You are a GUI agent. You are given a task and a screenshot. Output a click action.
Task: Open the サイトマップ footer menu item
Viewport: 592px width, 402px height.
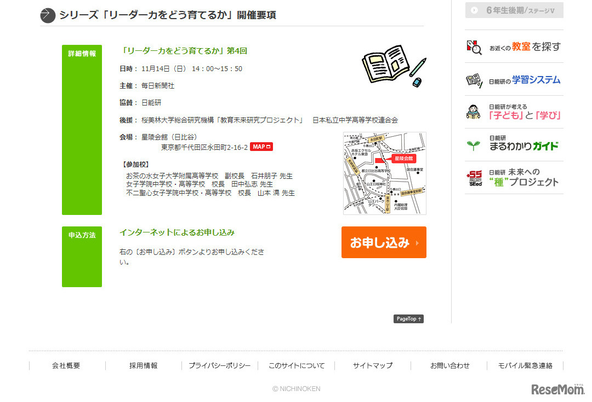click(x=372, y=365)
